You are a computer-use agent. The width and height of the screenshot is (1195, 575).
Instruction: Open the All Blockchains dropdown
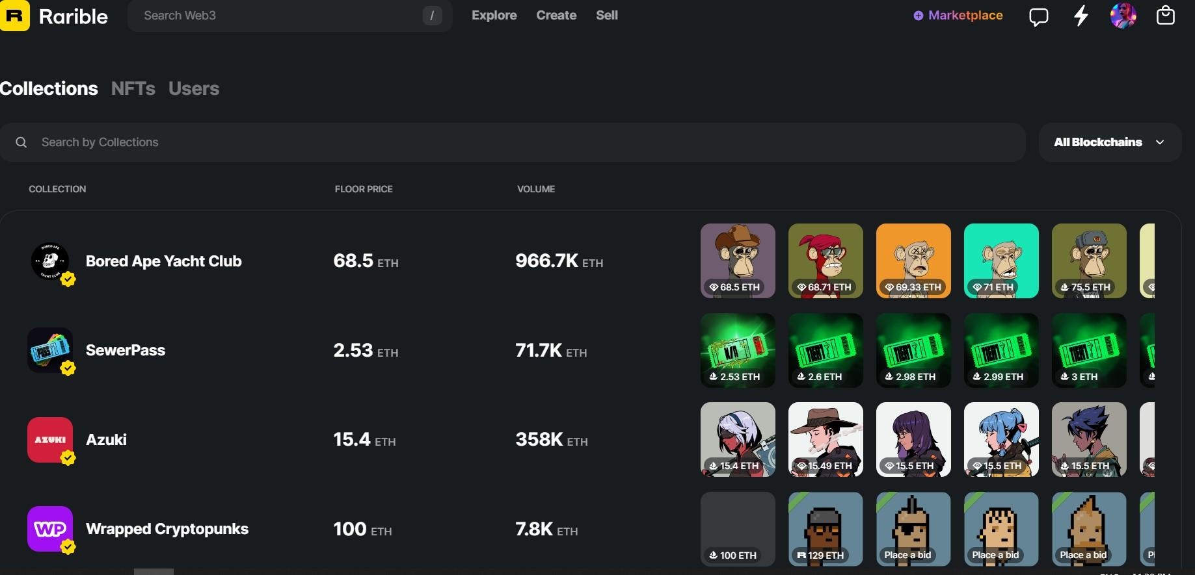pos(1110,142)
